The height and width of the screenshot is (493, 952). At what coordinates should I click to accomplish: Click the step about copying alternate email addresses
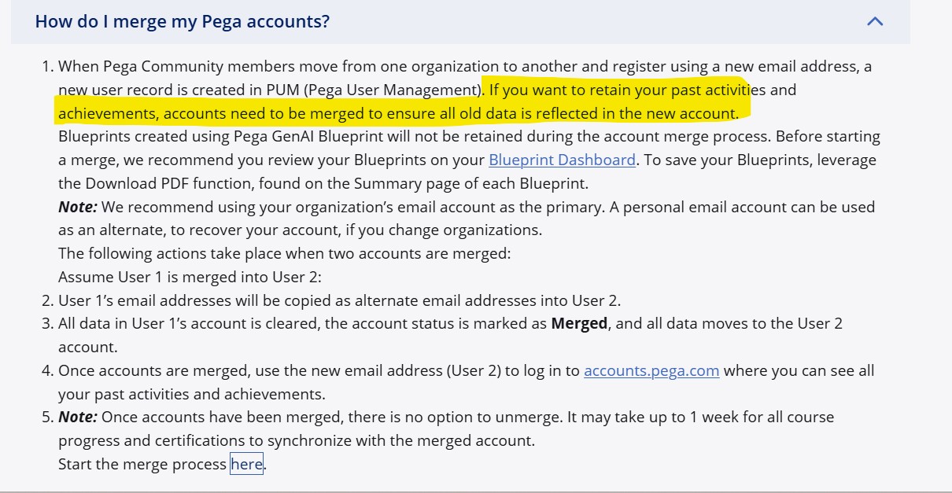tap(338, 300)
